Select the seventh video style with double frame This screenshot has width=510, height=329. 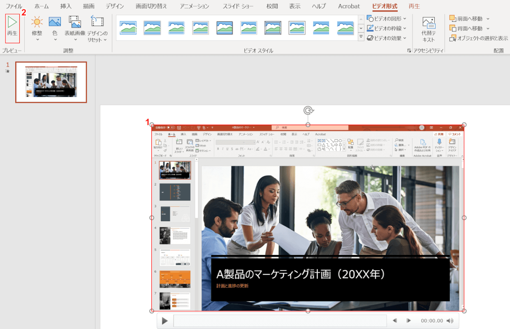click(273, 28)
